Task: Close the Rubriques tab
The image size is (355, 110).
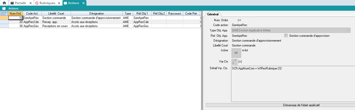Action: [x=59, y=3]
